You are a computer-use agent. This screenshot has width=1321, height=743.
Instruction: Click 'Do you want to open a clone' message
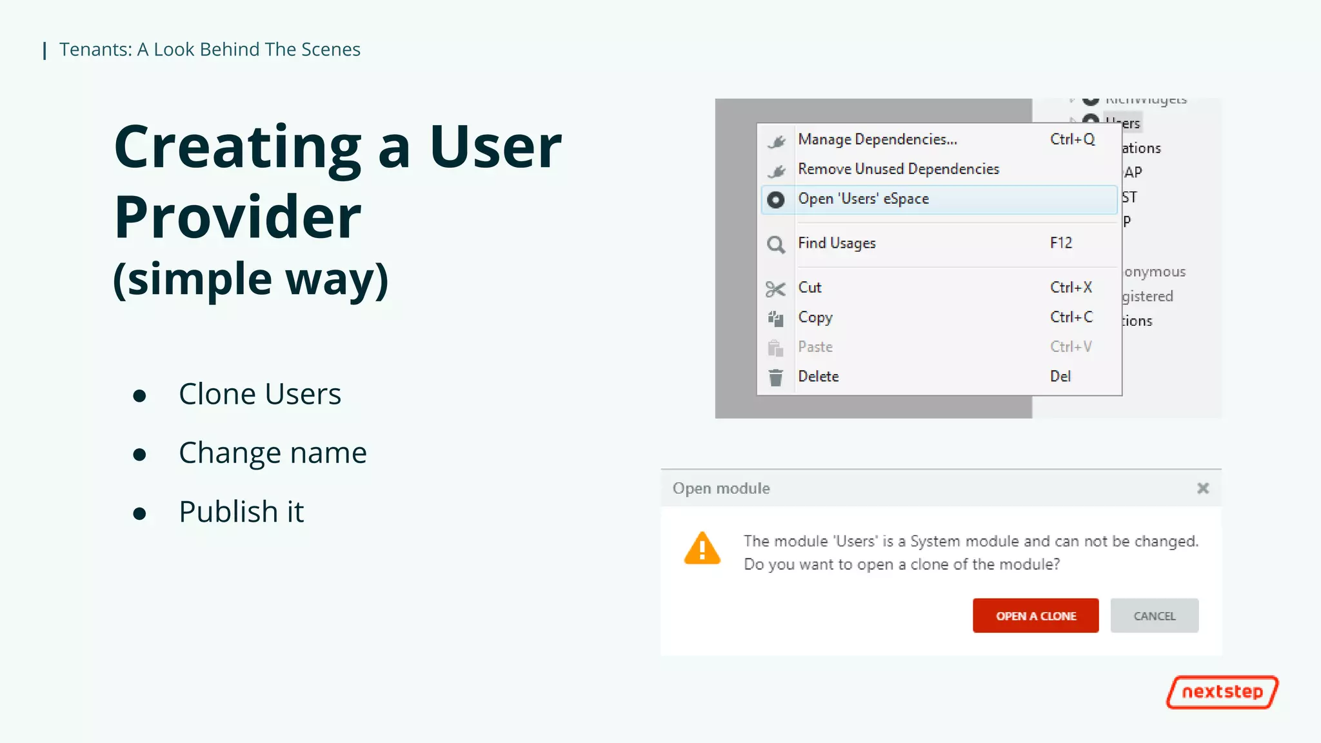pos(902,564)
